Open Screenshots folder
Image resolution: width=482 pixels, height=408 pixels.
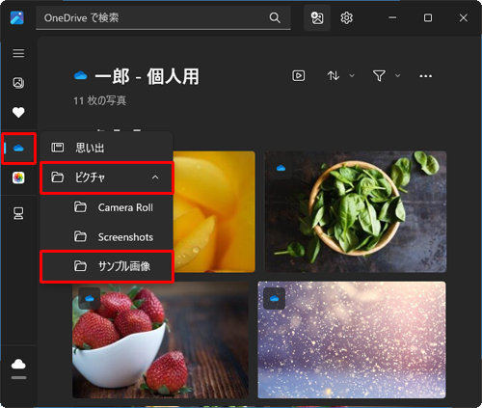tap(107, 237)
